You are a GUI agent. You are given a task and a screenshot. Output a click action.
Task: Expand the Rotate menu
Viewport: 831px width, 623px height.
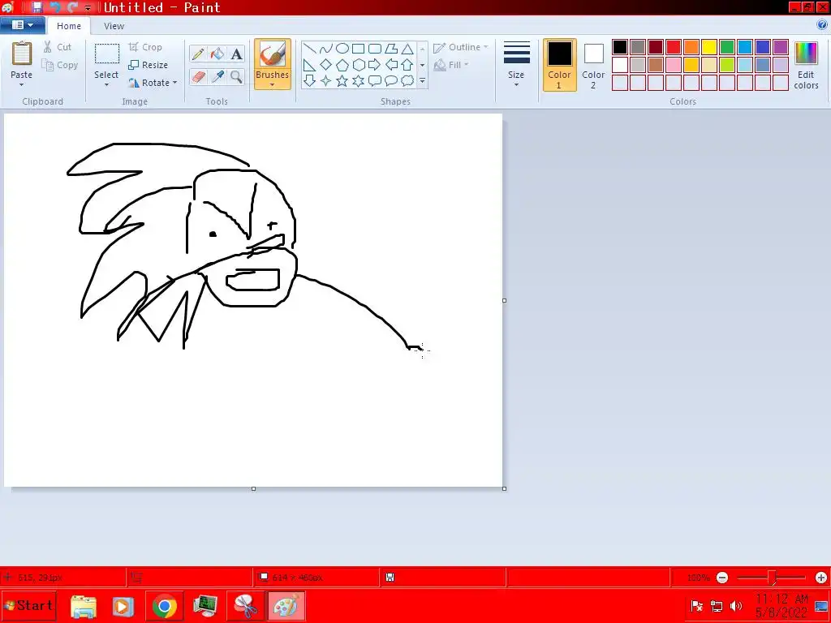click(153, 83)
